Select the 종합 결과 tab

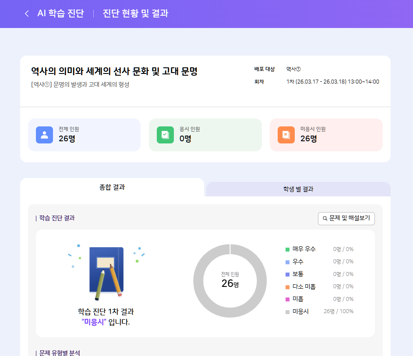pos(112,187)
